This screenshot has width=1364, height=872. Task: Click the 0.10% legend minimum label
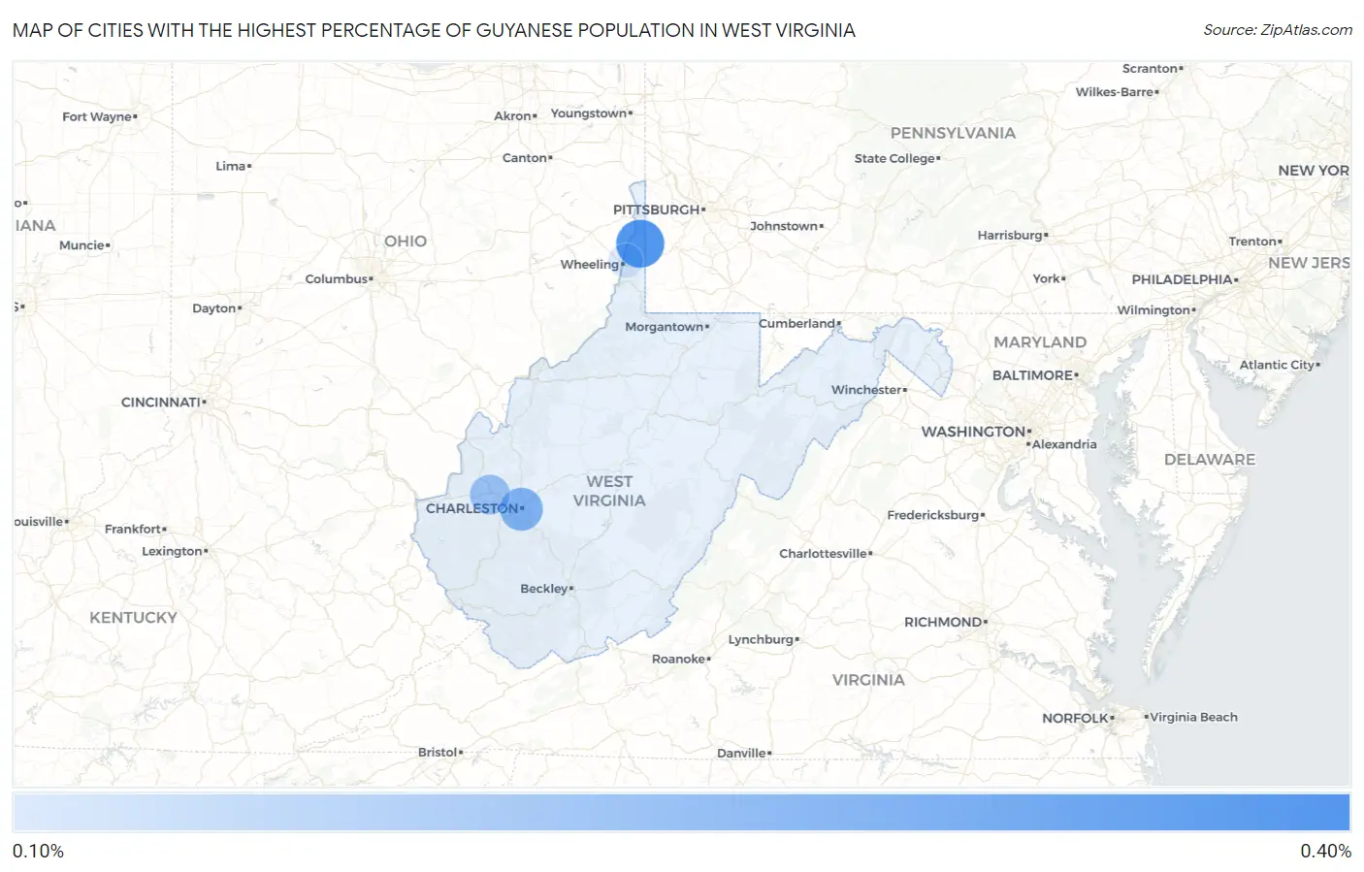[x=38, y=851]
